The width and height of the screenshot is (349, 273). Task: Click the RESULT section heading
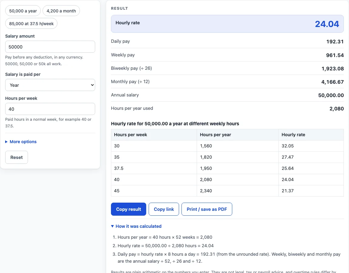(x=119, y=8)
